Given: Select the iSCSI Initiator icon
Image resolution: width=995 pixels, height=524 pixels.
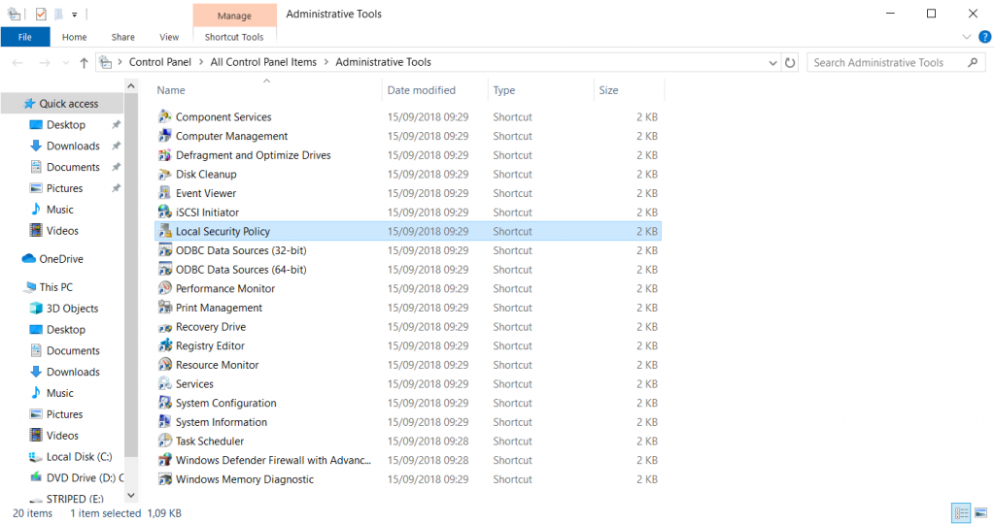Looking at the screenshot, I should click(165, 212).
